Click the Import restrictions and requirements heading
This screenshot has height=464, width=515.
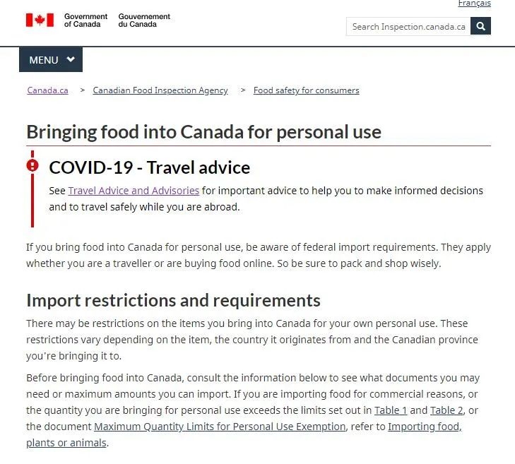[173, 300]
